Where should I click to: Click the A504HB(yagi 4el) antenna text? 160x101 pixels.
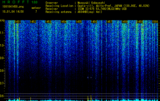click(90, 12)
